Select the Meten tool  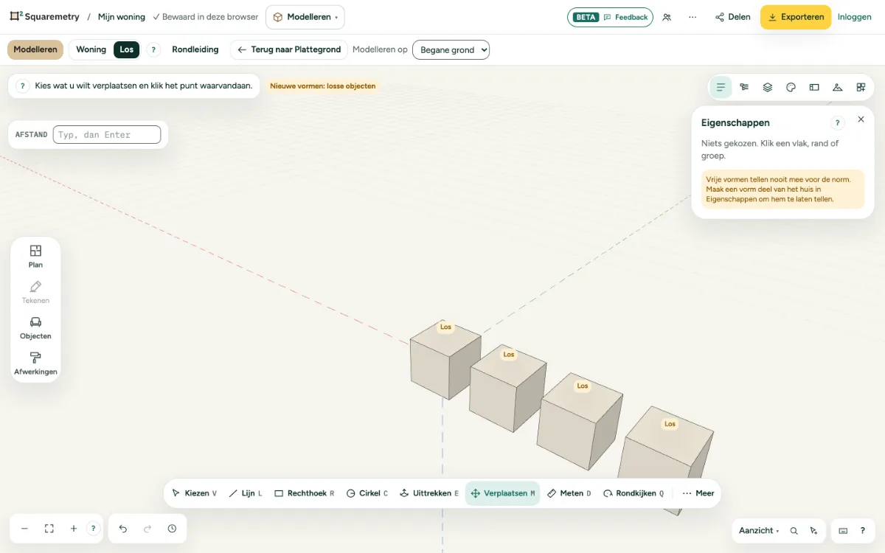pyautogui.click(x=569, y=493)
